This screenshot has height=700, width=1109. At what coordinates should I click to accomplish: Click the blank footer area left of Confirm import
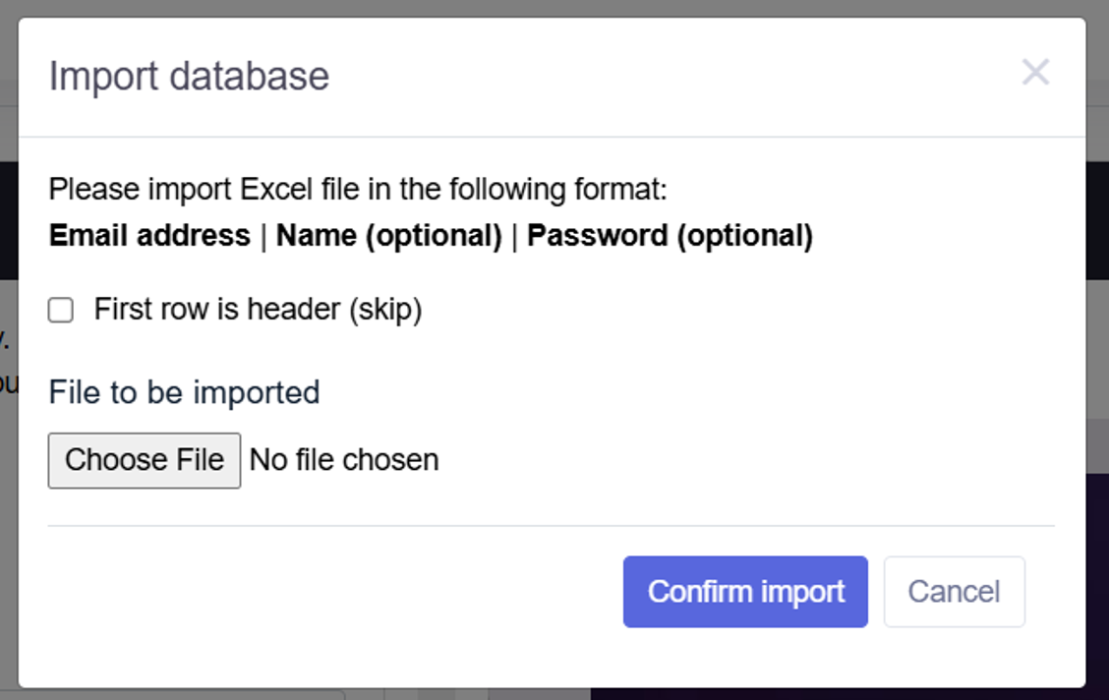click(324, 592)
